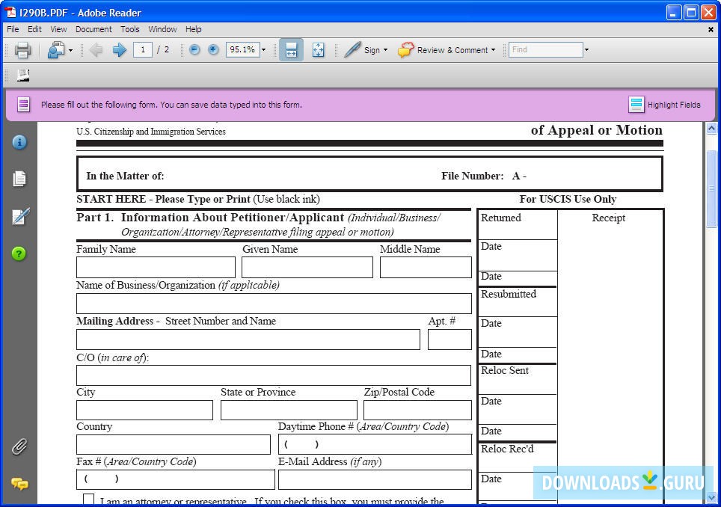
Task: Go to next page with arrow button
Action: pos(118,49)
